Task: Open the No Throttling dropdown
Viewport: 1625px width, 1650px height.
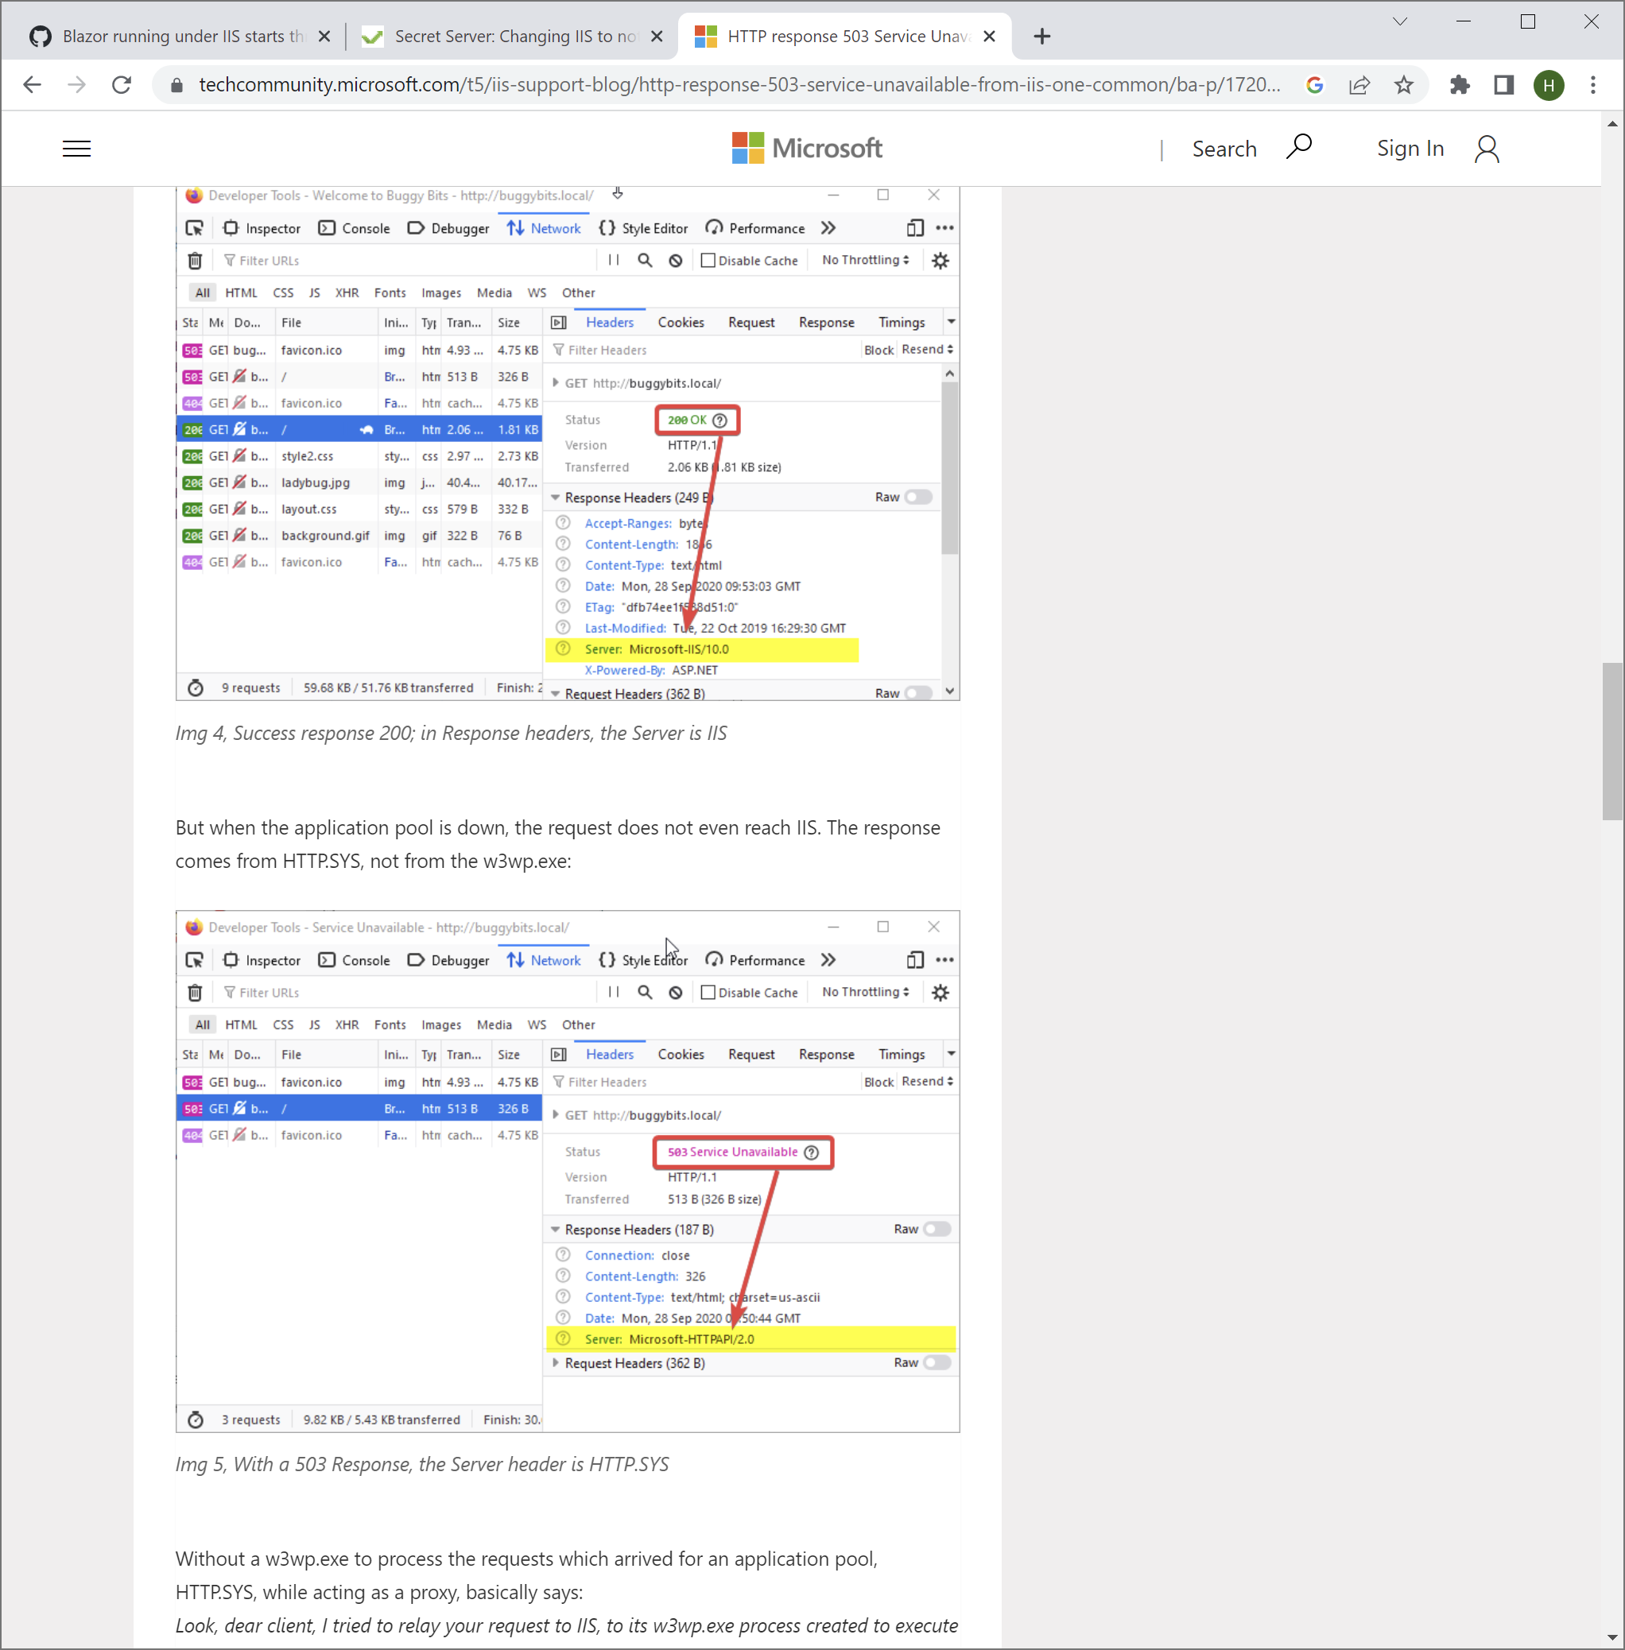Action: [x=864, y=260]
